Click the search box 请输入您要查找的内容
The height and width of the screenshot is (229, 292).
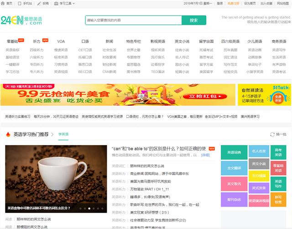(133, 20)
